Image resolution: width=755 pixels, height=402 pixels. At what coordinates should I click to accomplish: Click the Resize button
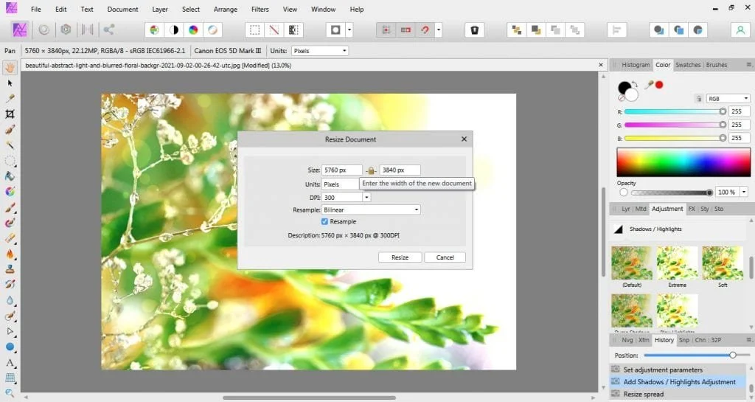coord(400,257)
